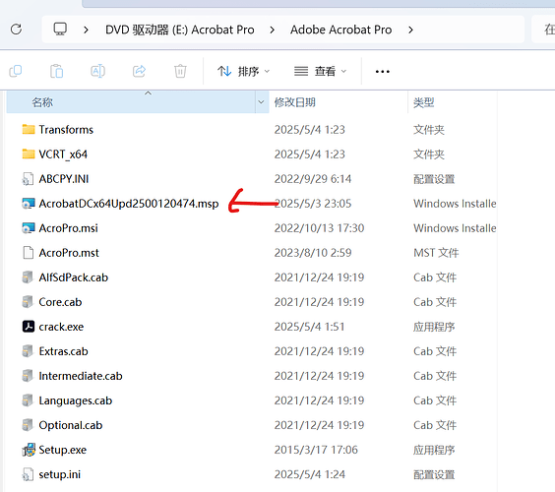The height and width of the screenshot is (492, 555).
Task: Click the share toolbar icon
Action: point(139,71)
